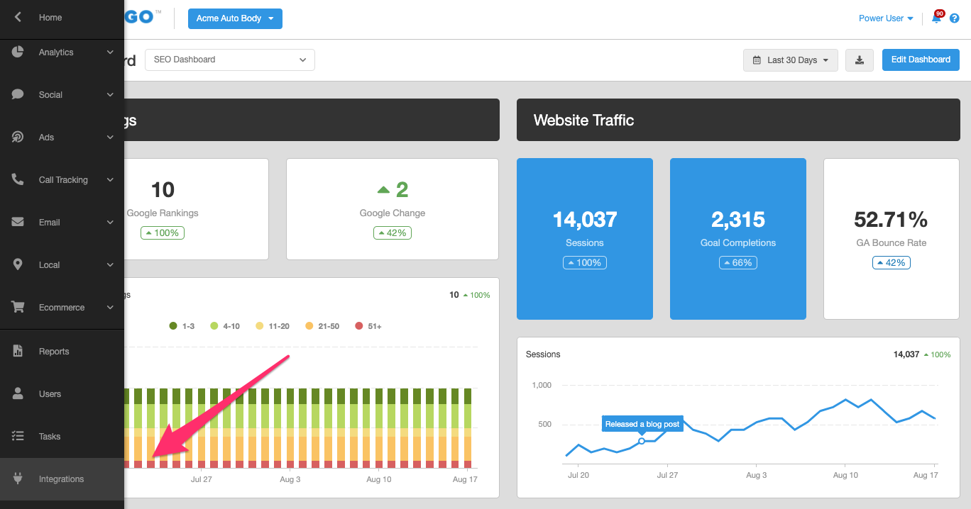971x509 pixels.
Task: Click the Integrations plug icon
Action: pyautogui.click(x=18, y=479)
